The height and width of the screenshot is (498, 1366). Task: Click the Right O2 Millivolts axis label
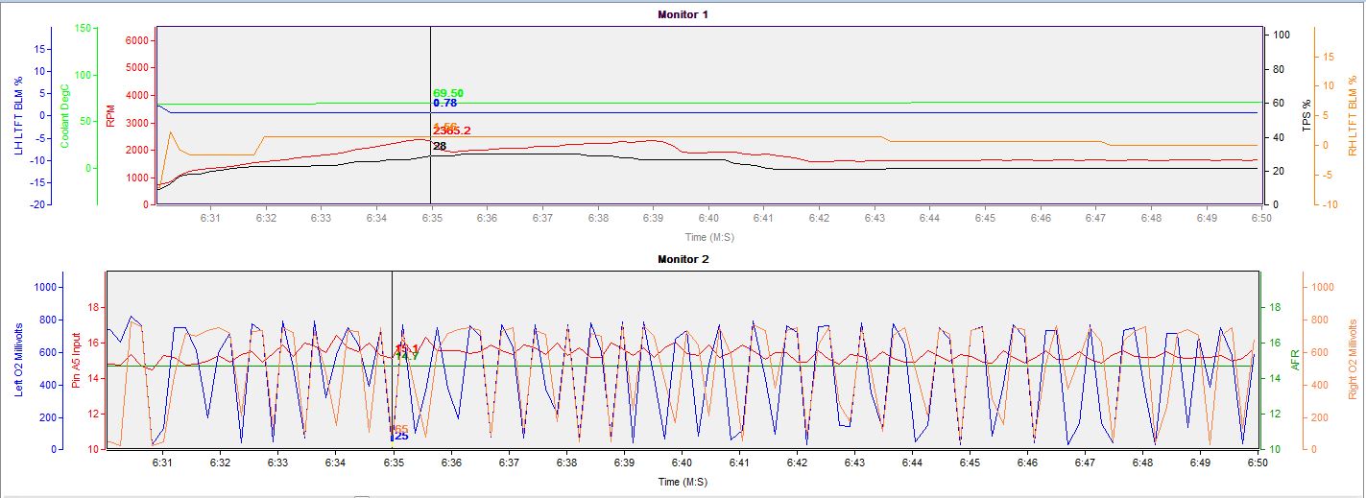coord(1353,361)
